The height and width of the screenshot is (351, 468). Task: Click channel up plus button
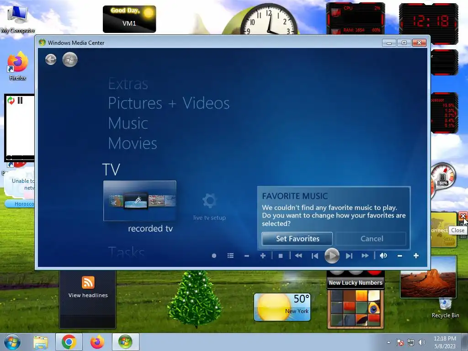pos(263,256)
